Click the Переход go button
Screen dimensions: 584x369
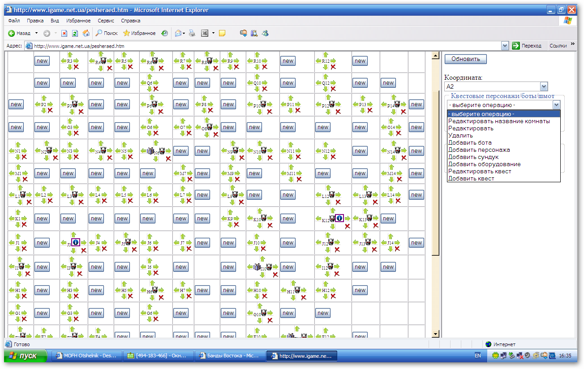click(527, 46)
